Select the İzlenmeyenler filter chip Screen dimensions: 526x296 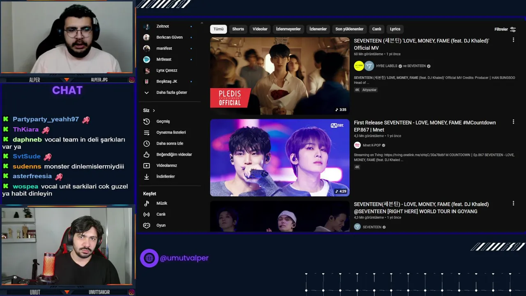pos(288,29)
